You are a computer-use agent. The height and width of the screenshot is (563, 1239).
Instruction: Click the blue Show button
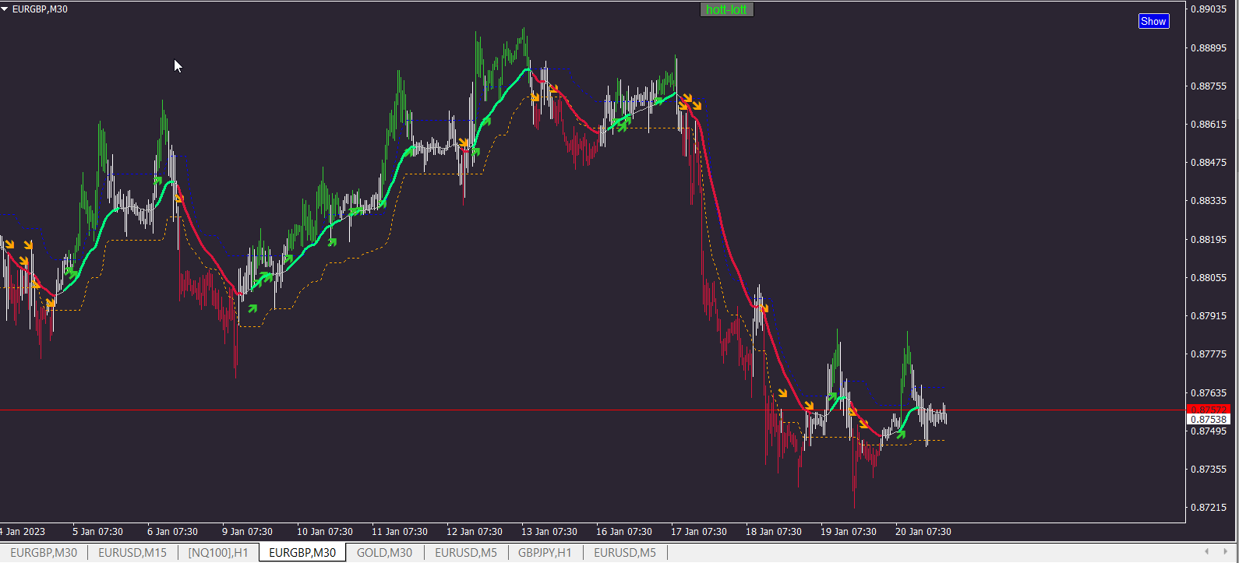pos(1153,21)
